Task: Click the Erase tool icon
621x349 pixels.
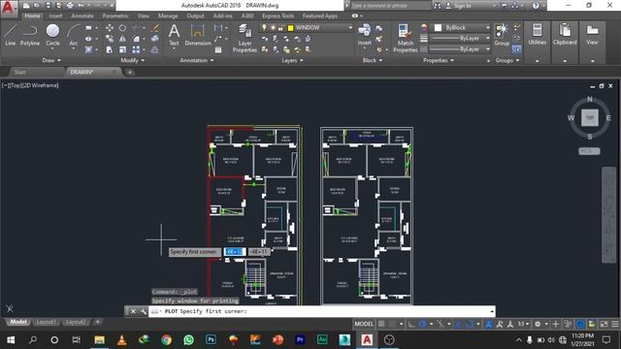Action: pyautogui.click(x=155, y=28)
